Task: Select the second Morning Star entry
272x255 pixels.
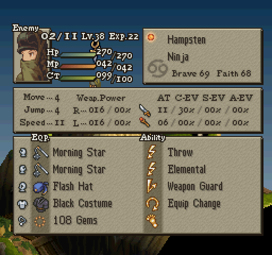Action: click(x=79, y=169)
